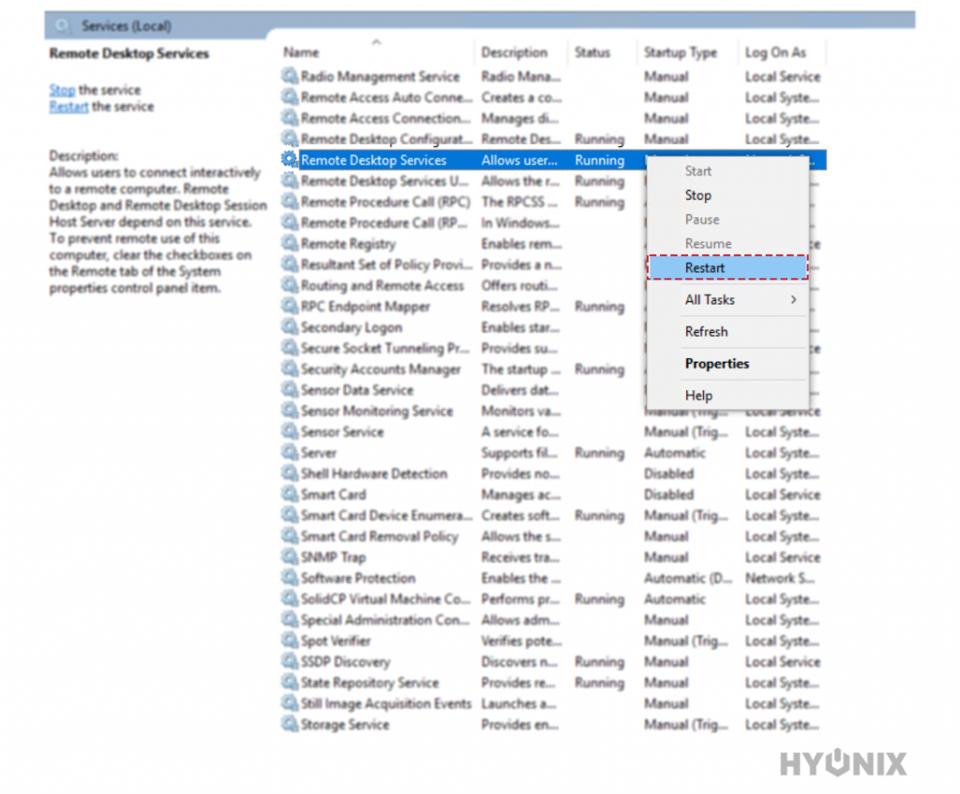The width and height of the screenshot is (960, 794).
Task: Click the Restart the service link
Action: [x=68, y=107]
